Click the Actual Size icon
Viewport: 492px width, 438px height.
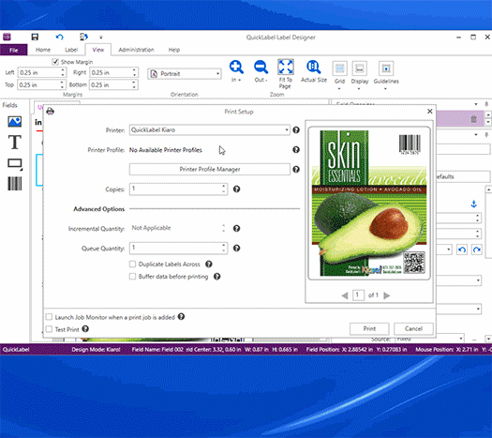click(x=313, y=68)
